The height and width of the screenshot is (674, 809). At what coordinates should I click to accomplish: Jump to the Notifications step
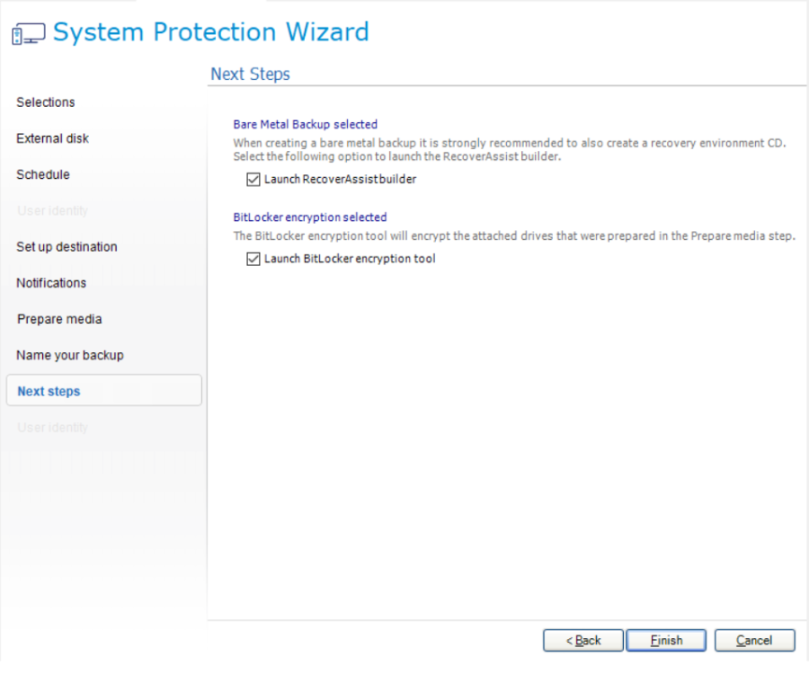pos(51,283)
